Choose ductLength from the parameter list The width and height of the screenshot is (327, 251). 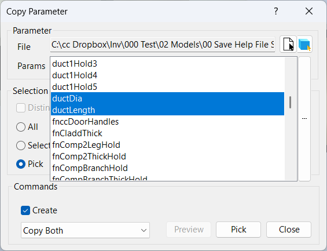pos(167,110)
